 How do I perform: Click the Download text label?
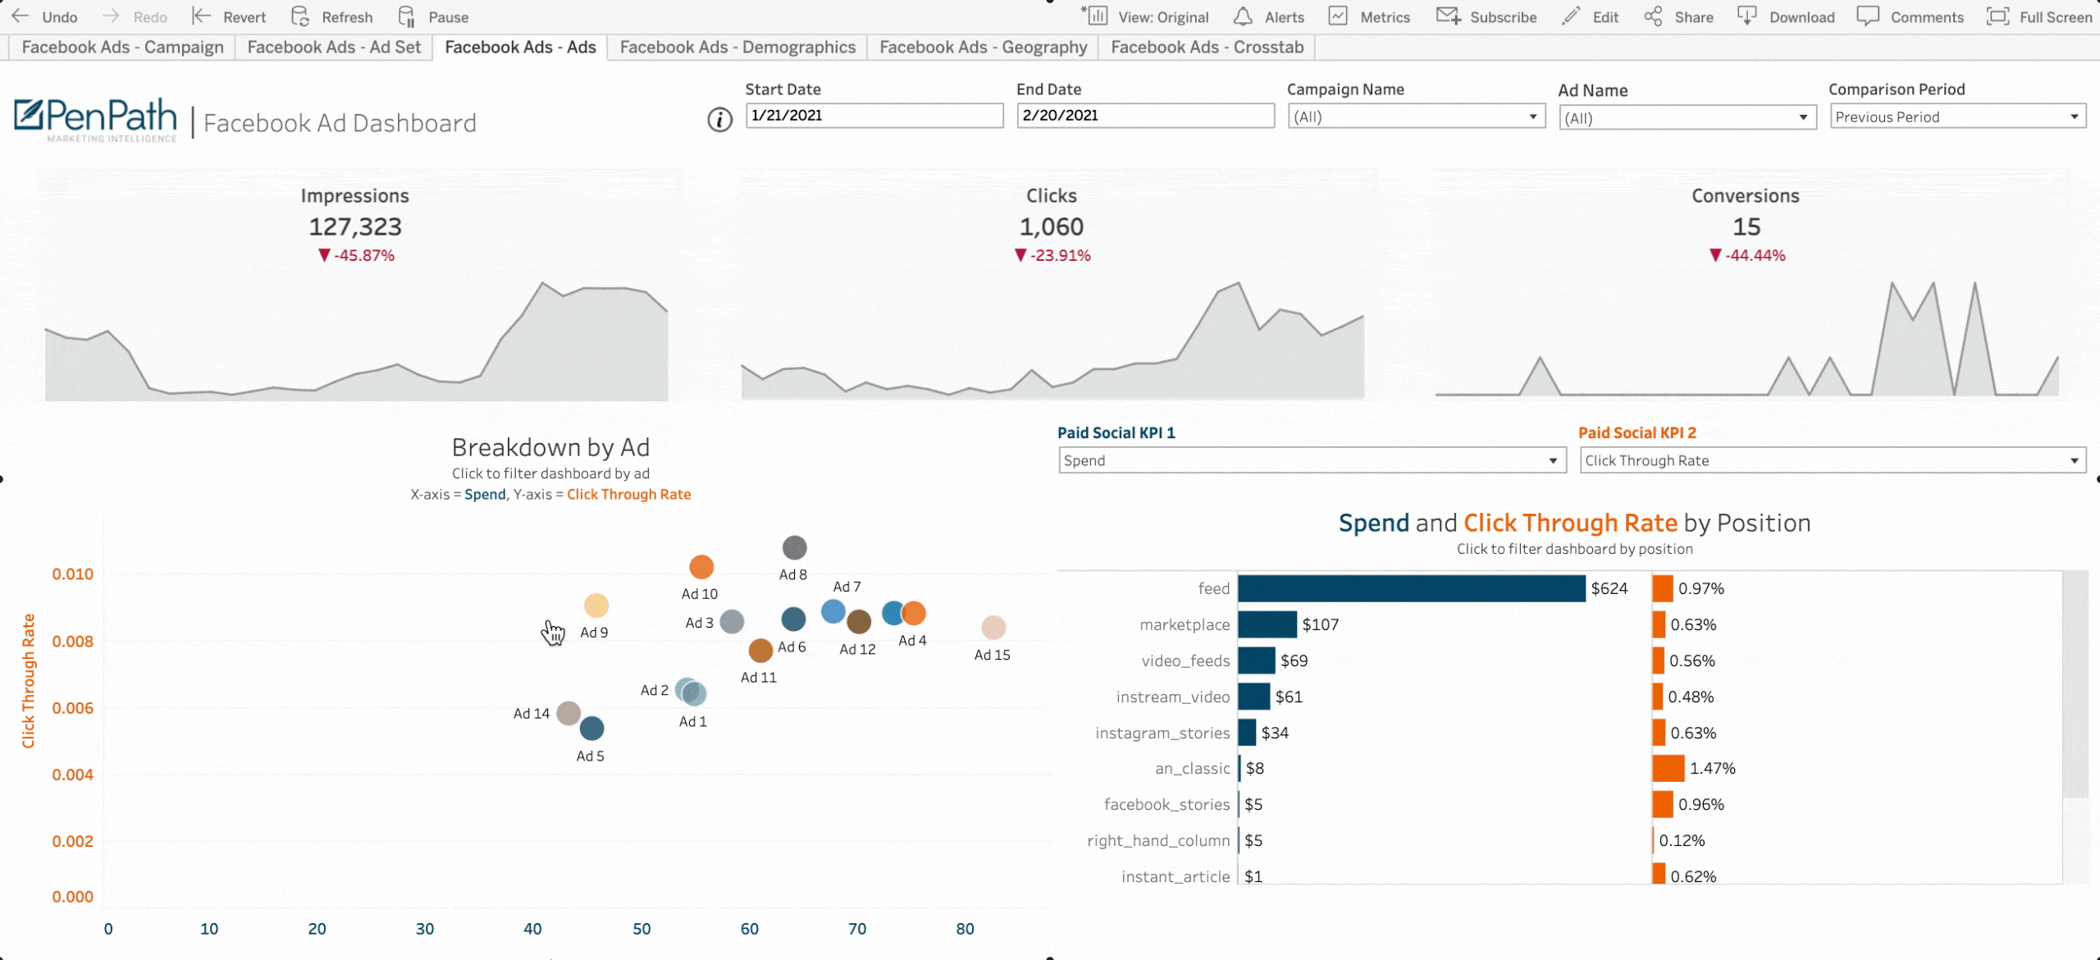tap(1801, 17)
